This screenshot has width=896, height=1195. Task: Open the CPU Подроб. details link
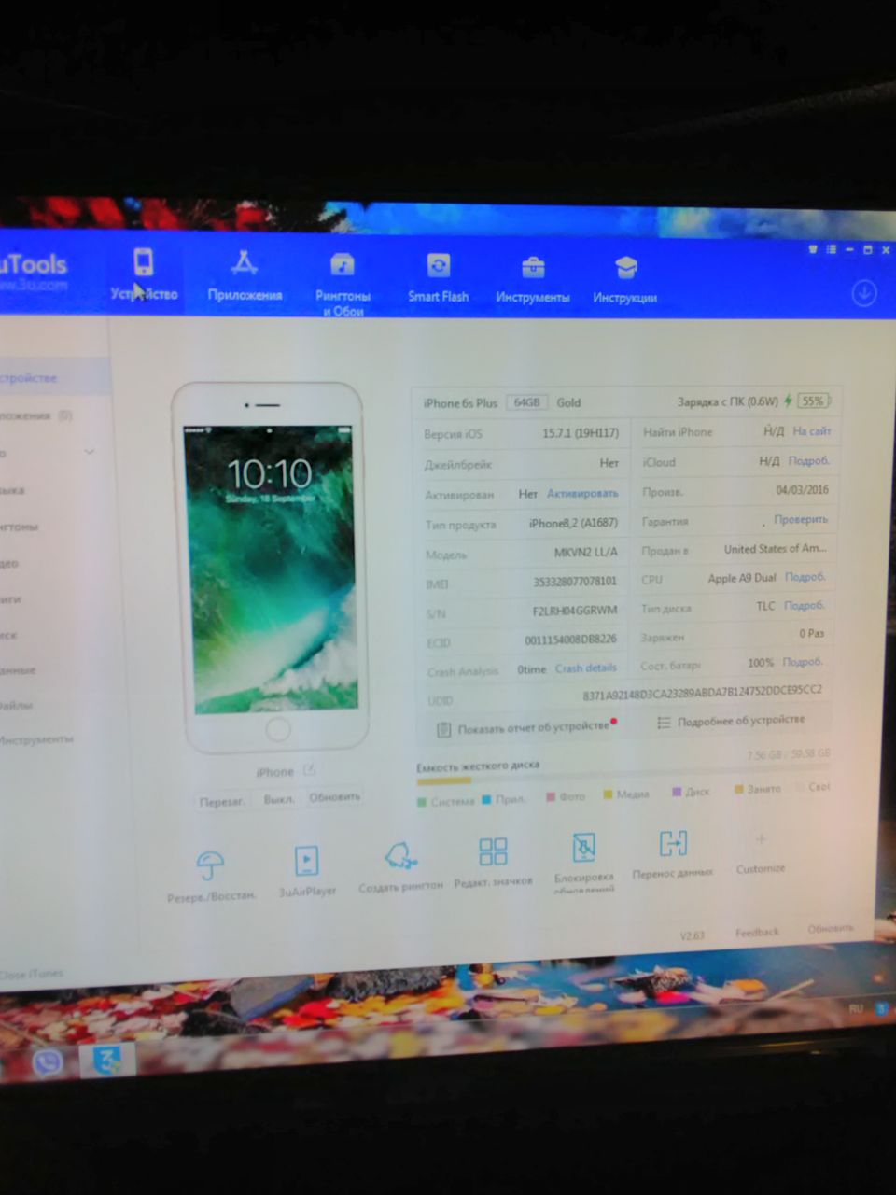click(805, 577)
